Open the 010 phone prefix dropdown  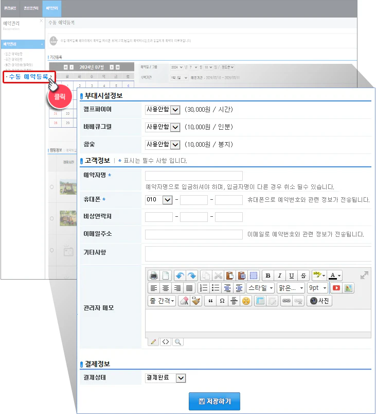[159, 200]
